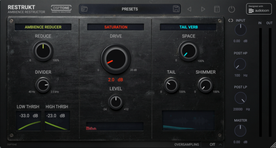Click the DSPTONE logo

click(x=61, y=9)
